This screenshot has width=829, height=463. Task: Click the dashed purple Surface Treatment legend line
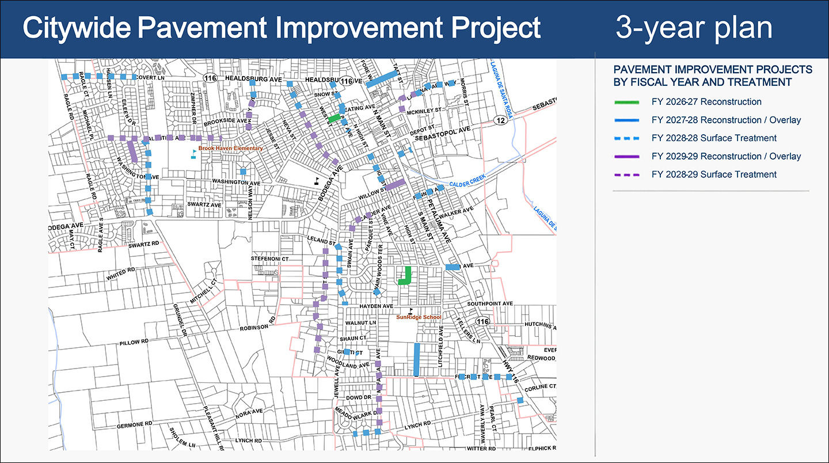pyautogui.click(x=626, y=174)
